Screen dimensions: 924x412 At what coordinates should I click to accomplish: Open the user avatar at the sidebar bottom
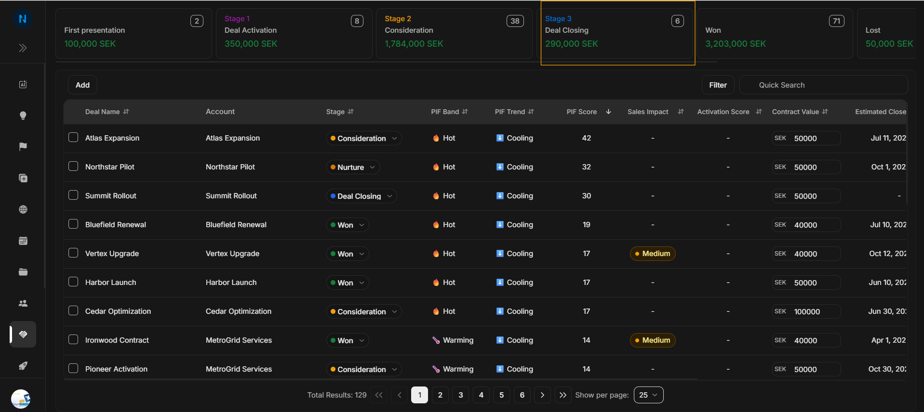(x=21, y=399)
